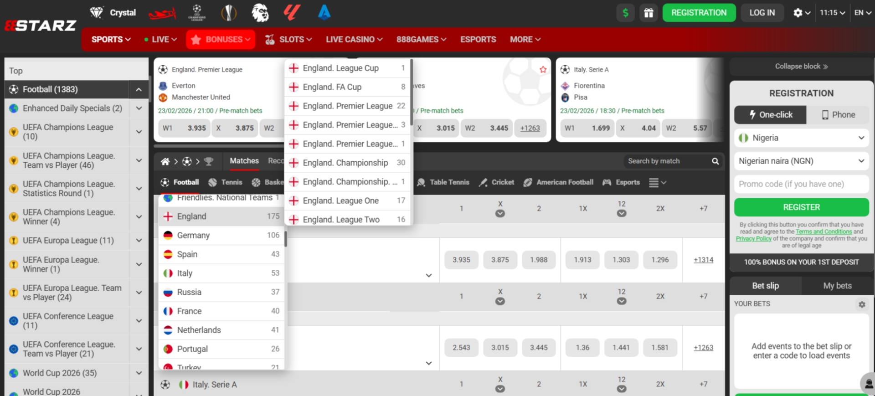This screenshot has height=396, width=875.
Task: Select Germany in country list
Action: 221,236
